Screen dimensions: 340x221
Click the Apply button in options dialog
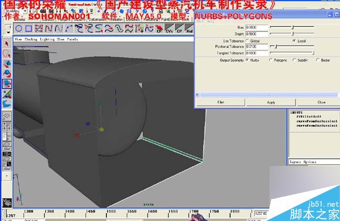[x=271, y=102]
